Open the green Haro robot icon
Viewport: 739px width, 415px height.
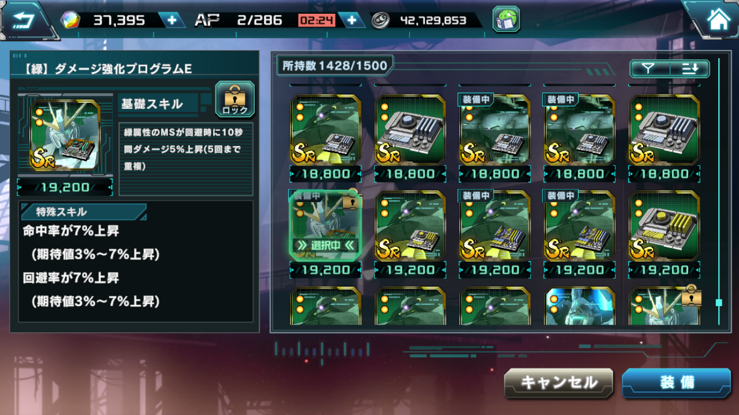pyautogui.click(x=506, y=20)
